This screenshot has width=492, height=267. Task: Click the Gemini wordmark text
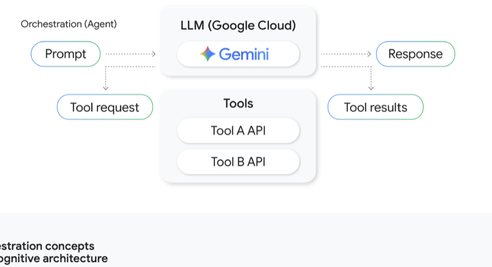pyautogui.click(x=244, y=54)
